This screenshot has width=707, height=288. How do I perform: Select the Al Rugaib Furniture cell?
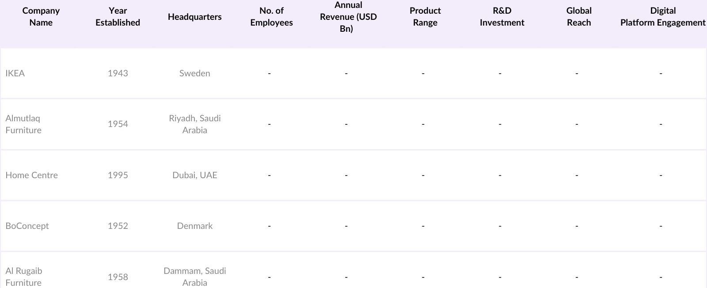(x=23, y=277)
